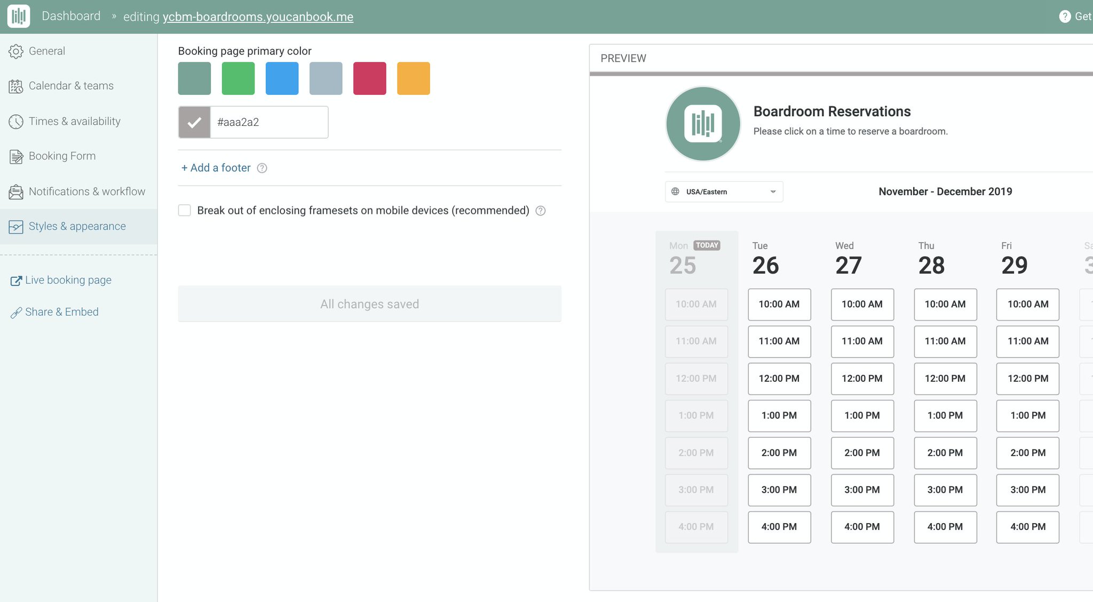Open the USA/Eastern timezone dropdown
This screenshot has width=1093, height=602.
(x=724, y=191)
